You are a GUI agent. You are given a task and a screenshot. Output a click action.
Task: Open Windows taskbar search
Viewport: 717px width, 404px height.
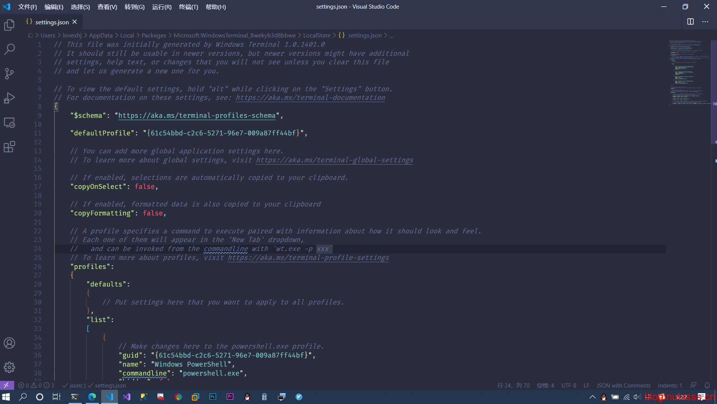(23, 397)
